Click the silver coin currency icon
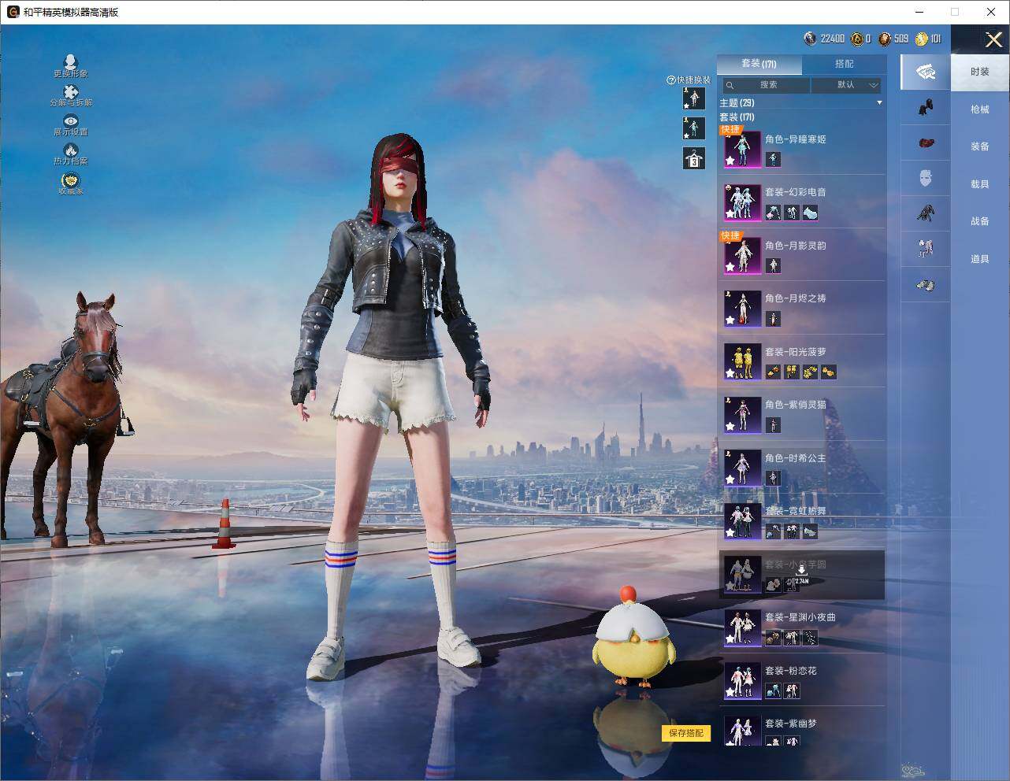This screenshot has width=1010, height=781. (810, 39)
